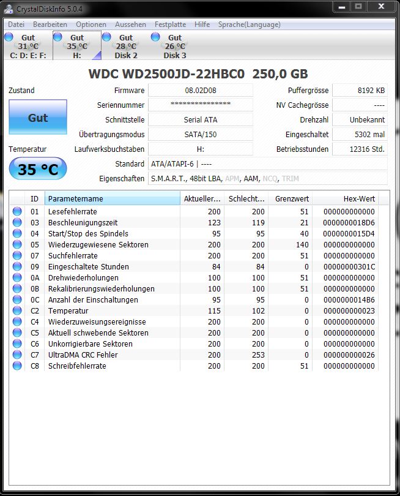The image size is (400, 496).
Task: Open the Festplatte menu
Action: point(170,24)
